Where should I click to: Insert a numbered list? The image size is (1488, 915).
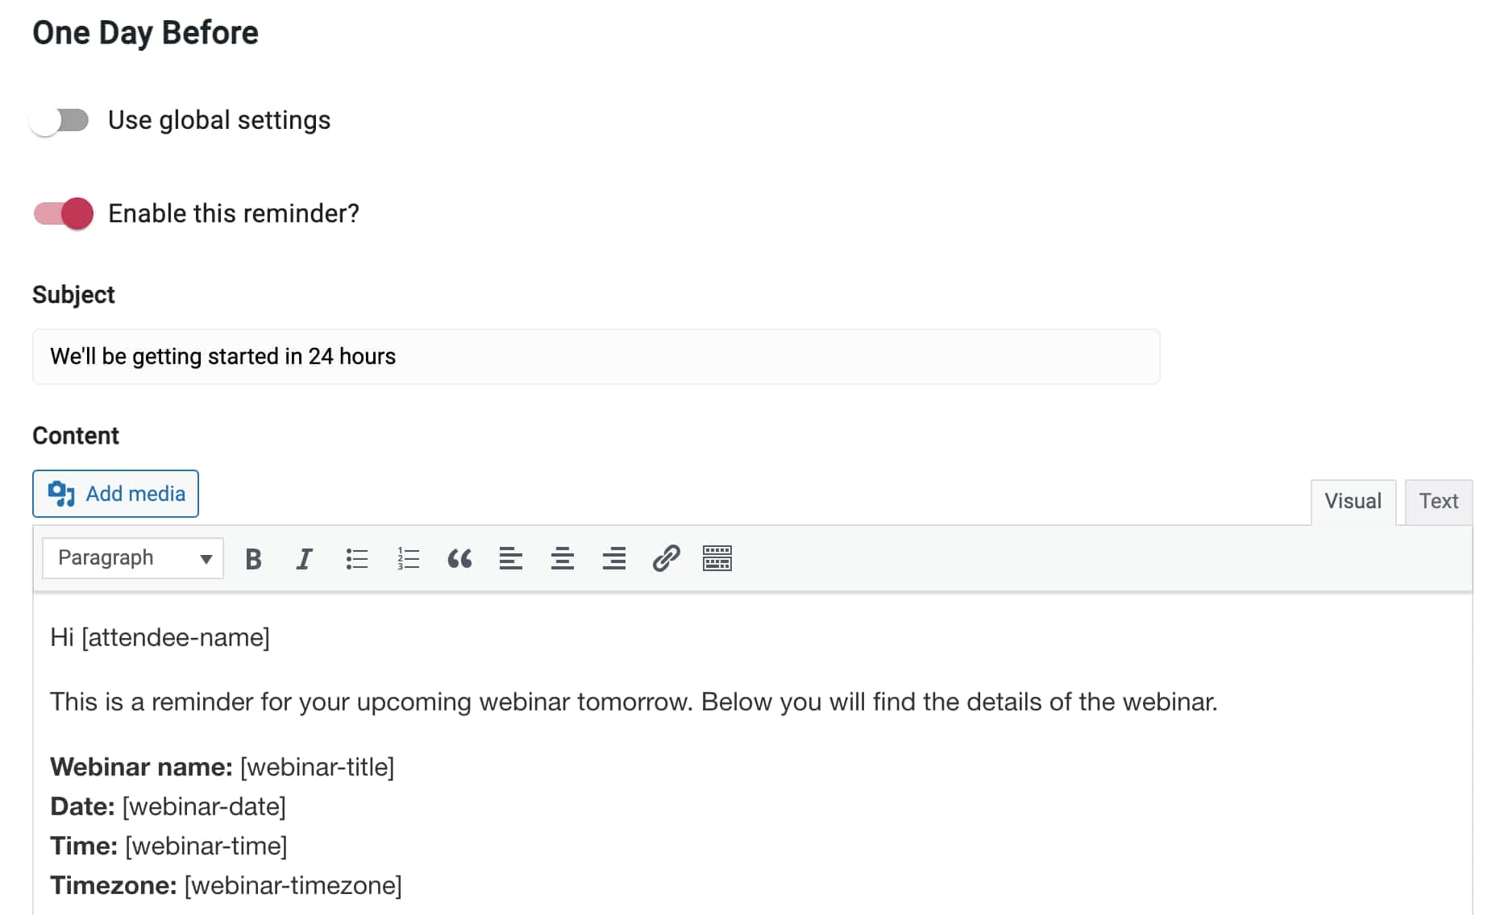click(408, 558)
